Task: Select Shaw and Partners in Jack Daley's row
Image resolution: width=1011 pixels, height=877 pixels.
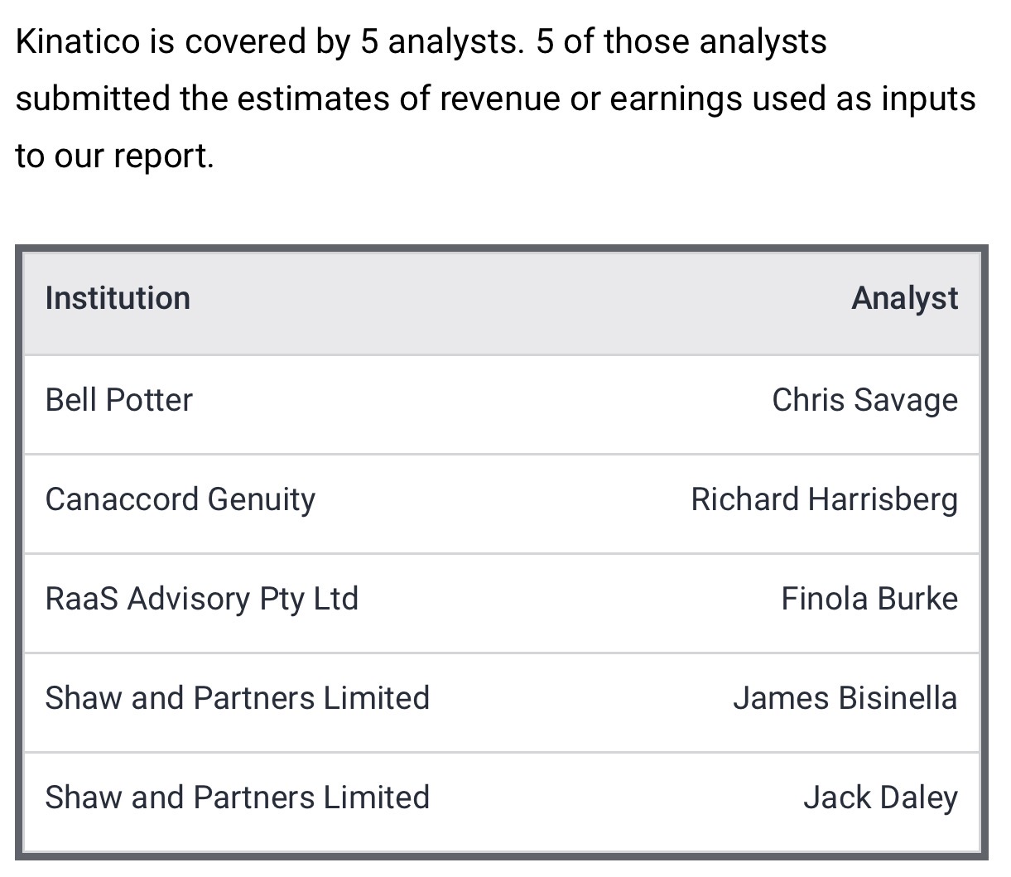Action: pyautogui.click(x=237, y=797)
